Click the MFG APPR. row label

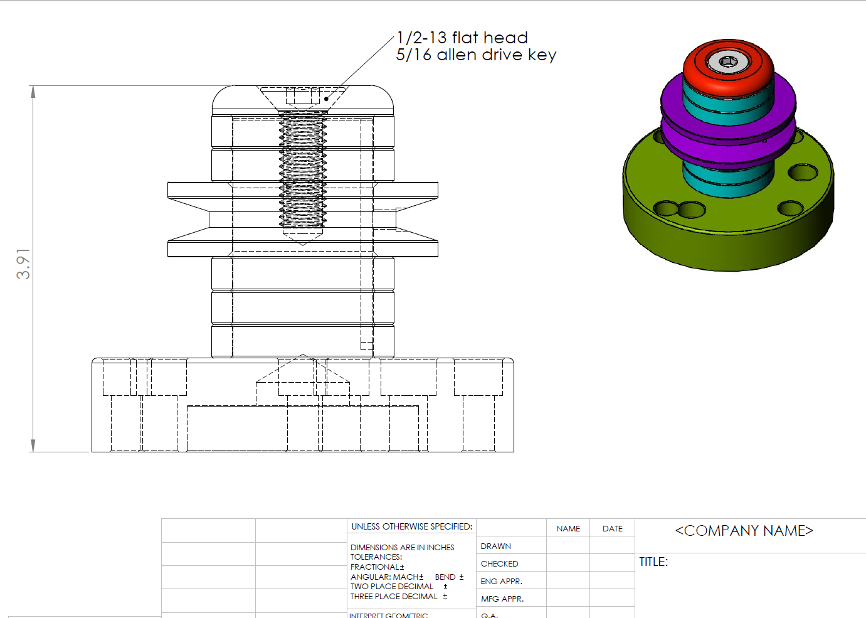pos(502,599)
